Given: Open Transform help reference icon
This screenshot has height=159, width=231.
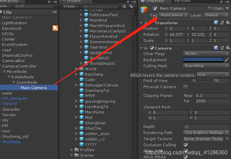Looking at the screenshot, I should (215, 23).
